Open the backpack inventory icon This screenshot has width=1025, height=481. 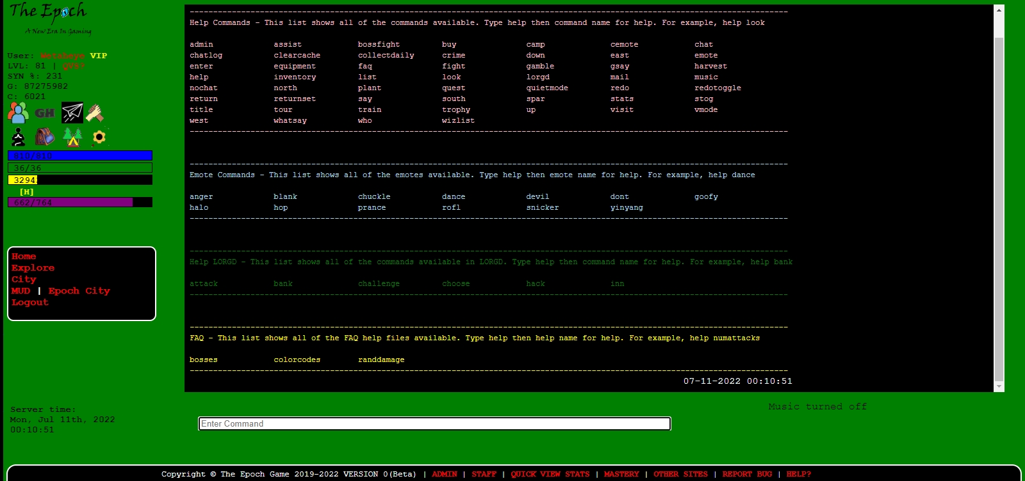click(45, 137)
